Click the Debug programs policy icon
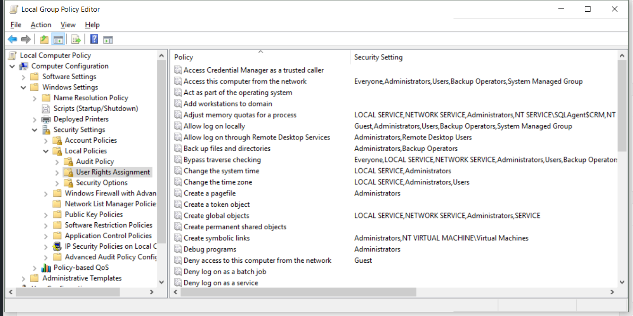Image resolution: width=633 pixels, height=316 pixels. point(178,249)
